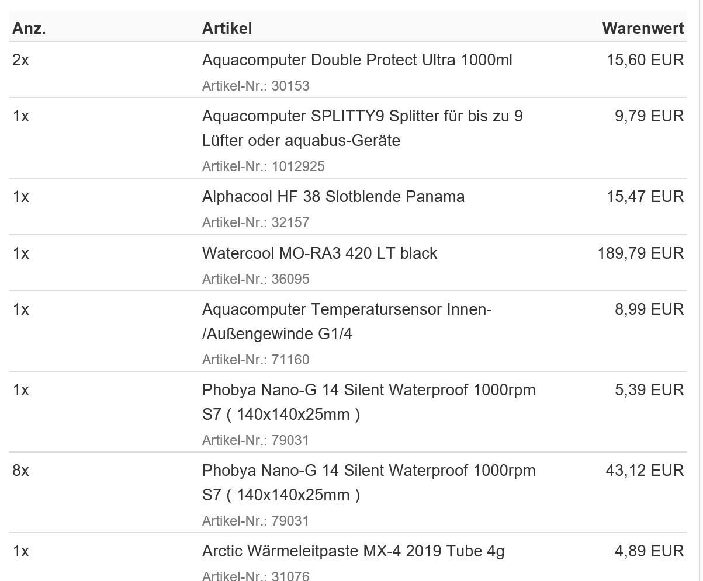Viewport: 703px width, 581px height.
Task: Click Artikel-Nr.: 1012925 text
Action: [x=263, y=166]
